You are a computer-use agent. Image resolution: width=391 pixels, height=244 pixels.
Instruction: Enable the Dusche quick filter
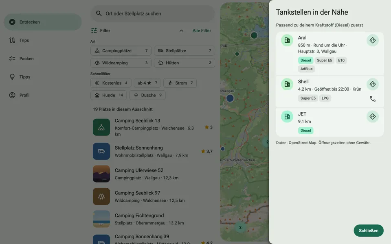[147, 95]
